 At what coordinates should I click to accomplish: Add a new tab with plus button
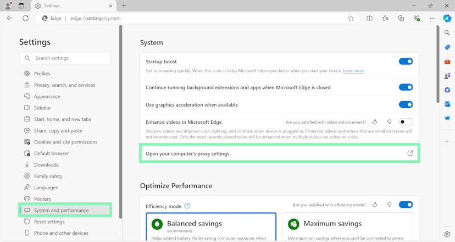[x=124, y=5]
